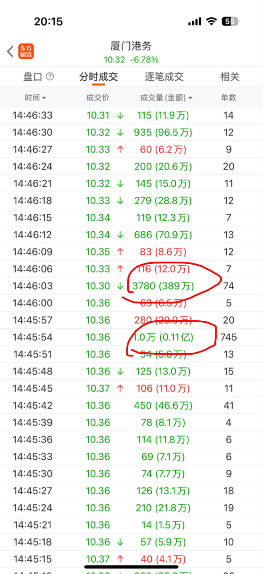Tap volume 78 (8.1万)
Image resolution: width=263 pixels, height=574 pixels.
[163, 423]
